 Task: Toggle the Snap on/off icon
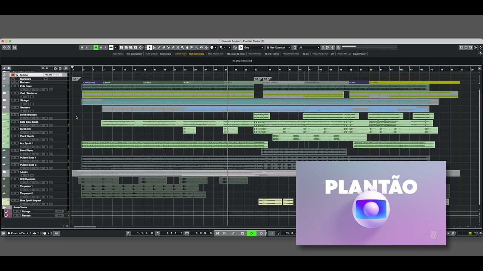(240, 47)
